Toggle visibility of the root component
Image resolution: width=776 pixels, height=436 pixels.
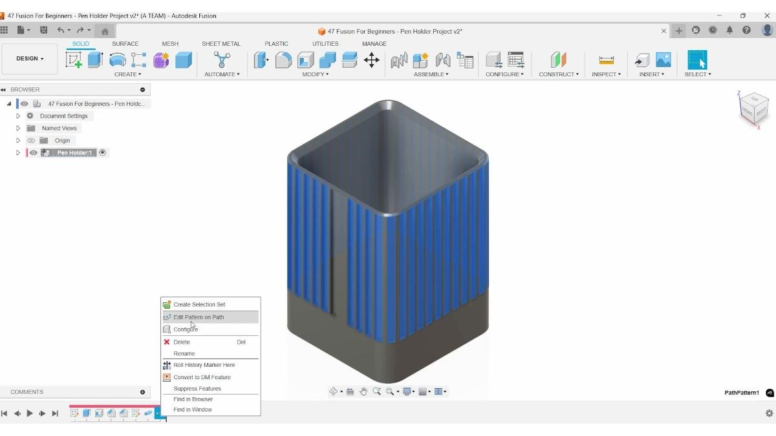tap(24, 103)
